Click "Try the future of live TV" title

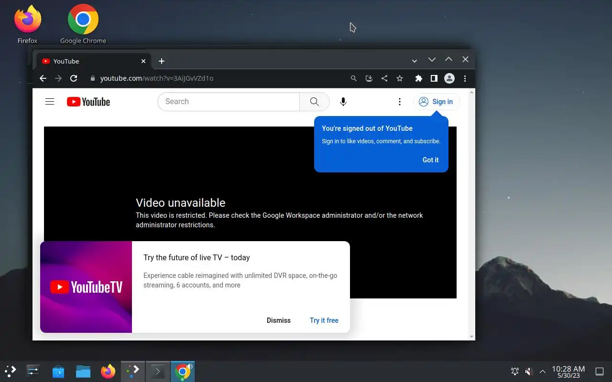coord(197,257)
